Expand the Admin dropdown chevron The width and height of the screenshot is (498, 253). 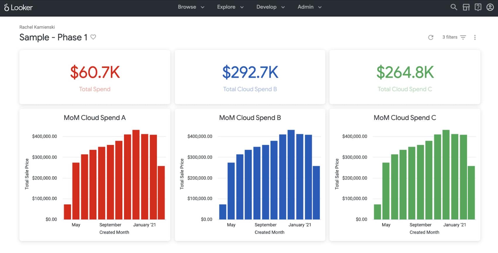[320, 7]
